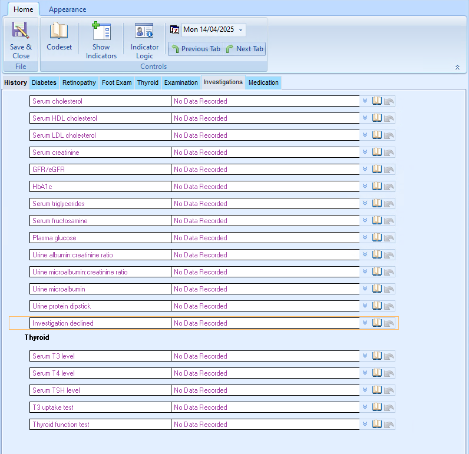
Task: Open codeset book for Serum fructosamine row
Action: (377, 220)
